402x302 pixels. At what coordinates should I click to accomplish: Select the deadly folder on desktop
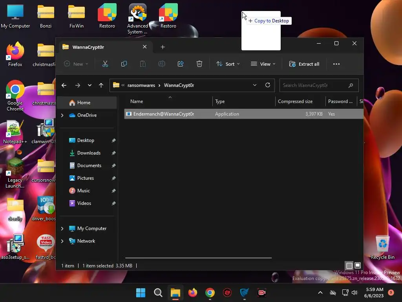tap(15, 209)
